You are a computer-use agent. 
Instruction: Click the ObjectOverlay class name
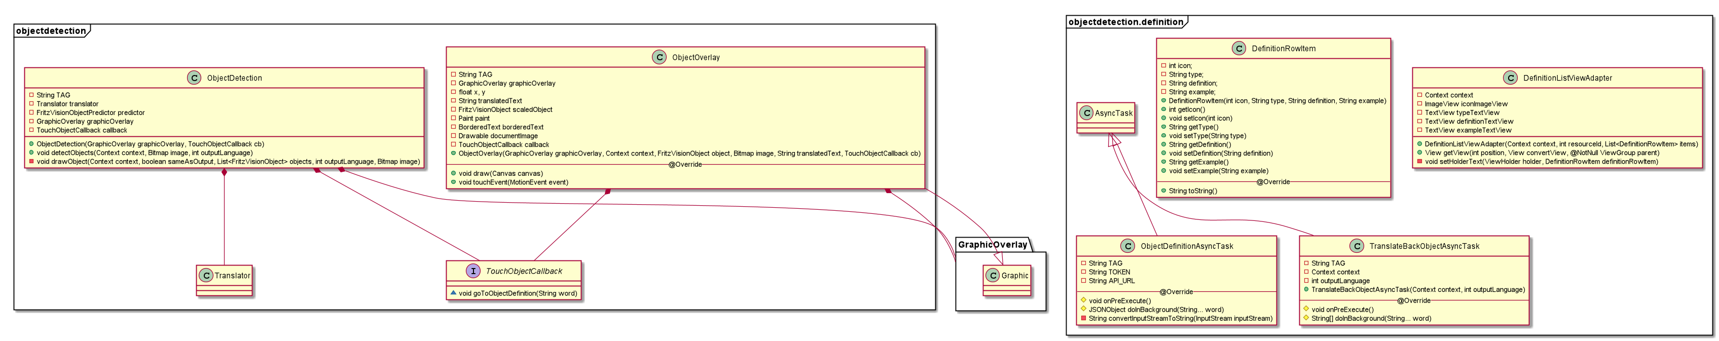(x=696, y=57)
